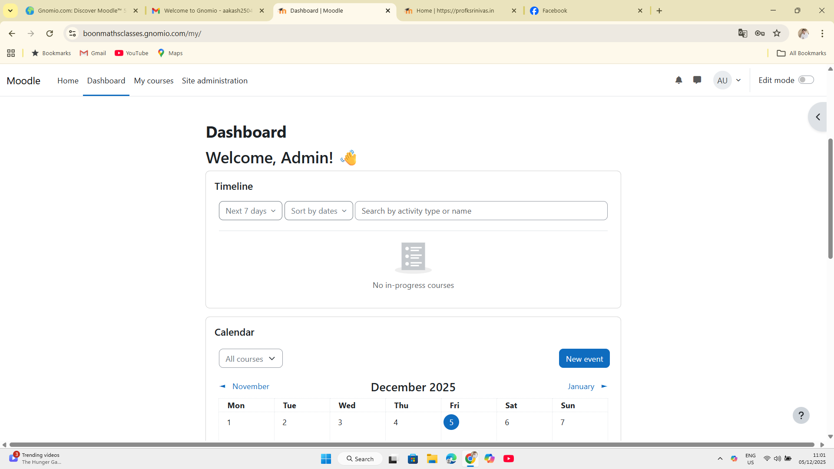Open the Sort by dates dropdown
This screenshot has width=834, height=469.
pyautogui.click(x=318, y=211)
